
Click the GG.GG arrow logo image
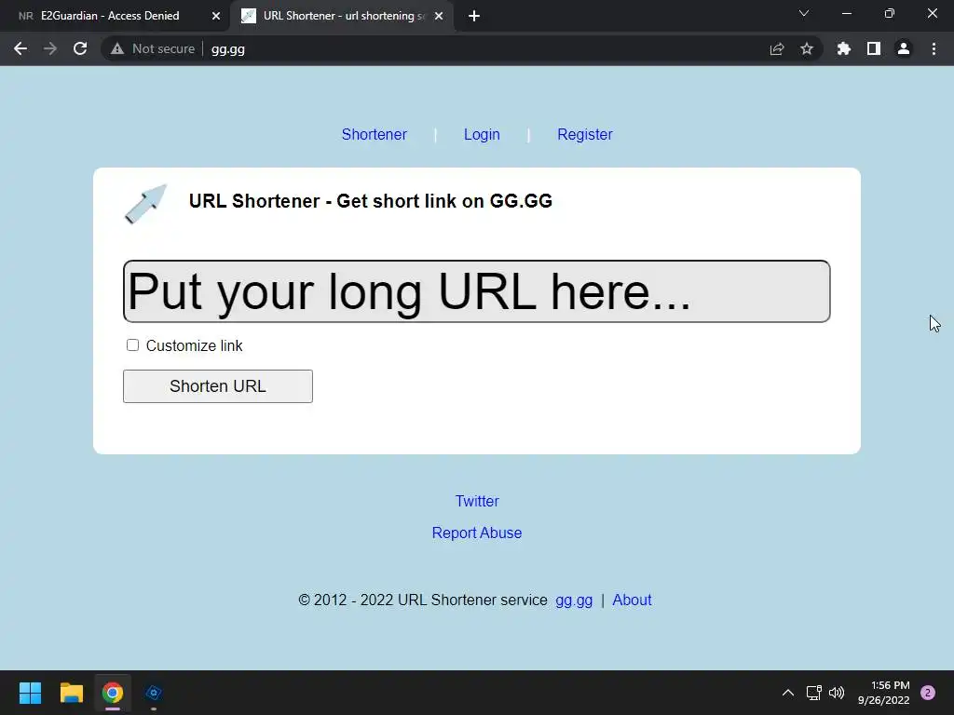coord(146,204)
